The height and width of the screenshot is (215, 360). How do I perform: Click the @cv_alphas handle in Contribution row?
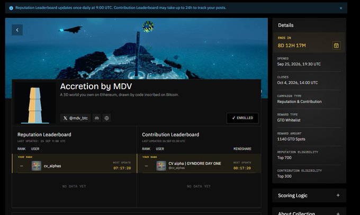coord(177,168)
